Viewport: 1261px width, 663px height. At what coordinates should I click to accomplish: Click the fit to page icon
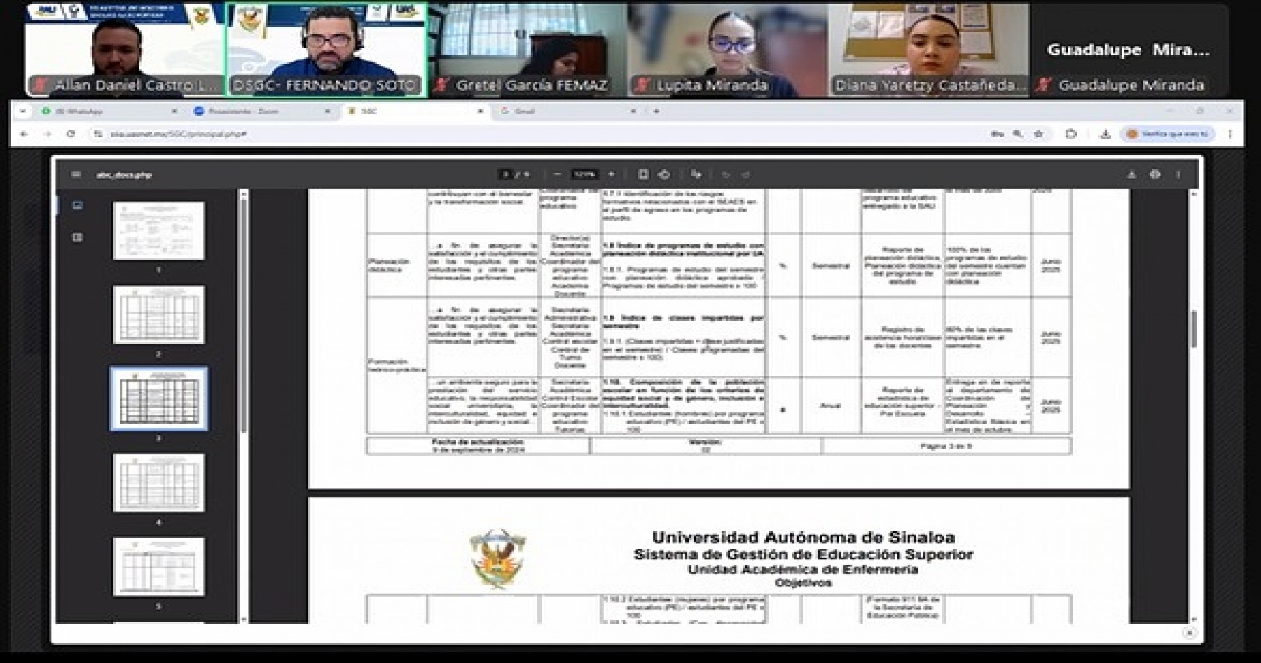pos(643,174)
